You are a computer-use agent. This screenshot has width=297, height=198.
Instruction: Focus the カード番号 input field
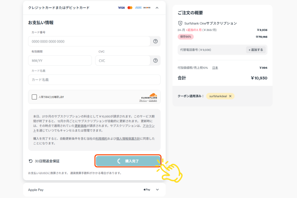tap(89, 41)
